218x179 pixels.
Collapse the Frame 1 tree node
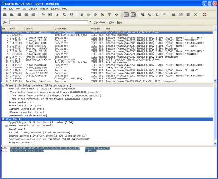[3, 86]
